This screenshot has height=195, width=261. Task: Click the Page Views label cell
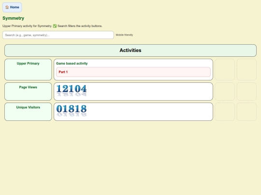(28, 91)
